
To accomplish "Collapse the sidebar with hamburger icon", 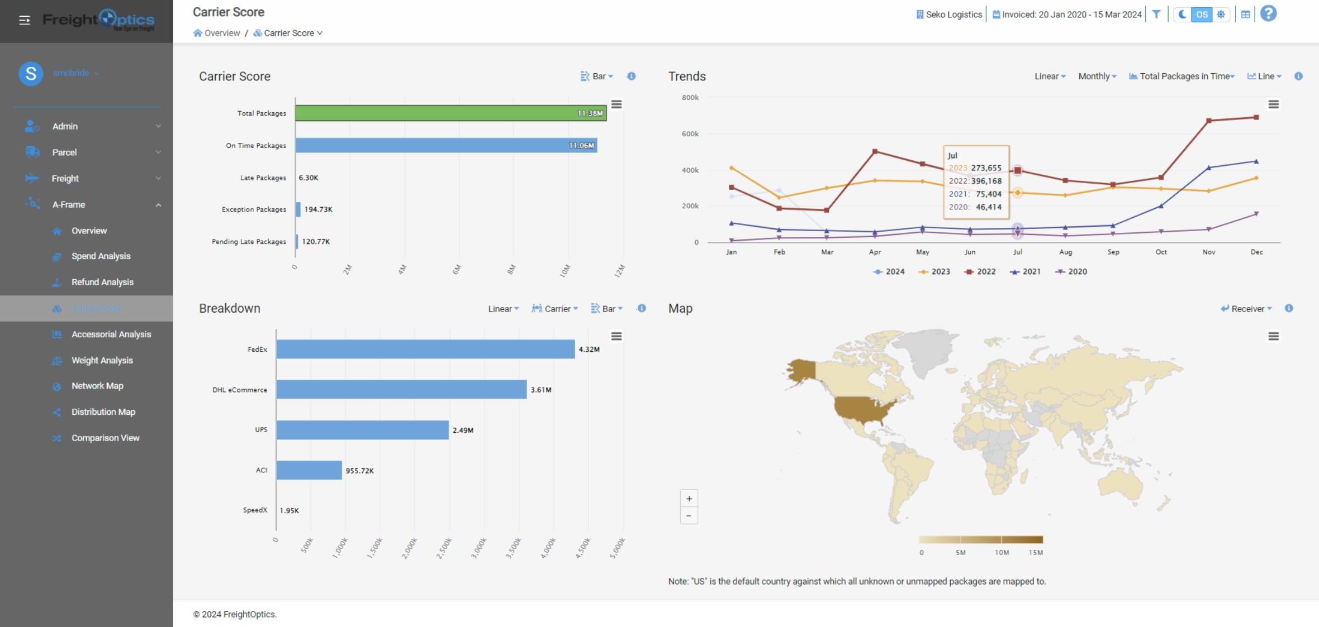I will coord(25,21).
